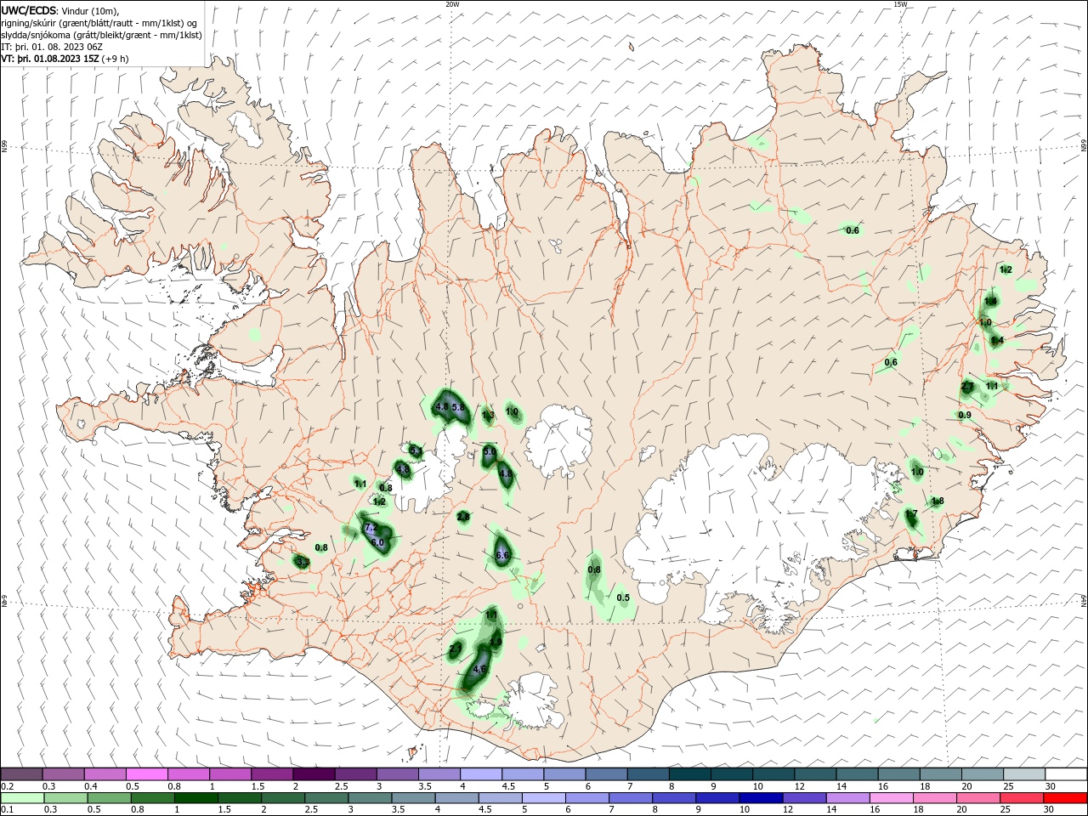Click the 15W longitude label at top

point(900,4)
